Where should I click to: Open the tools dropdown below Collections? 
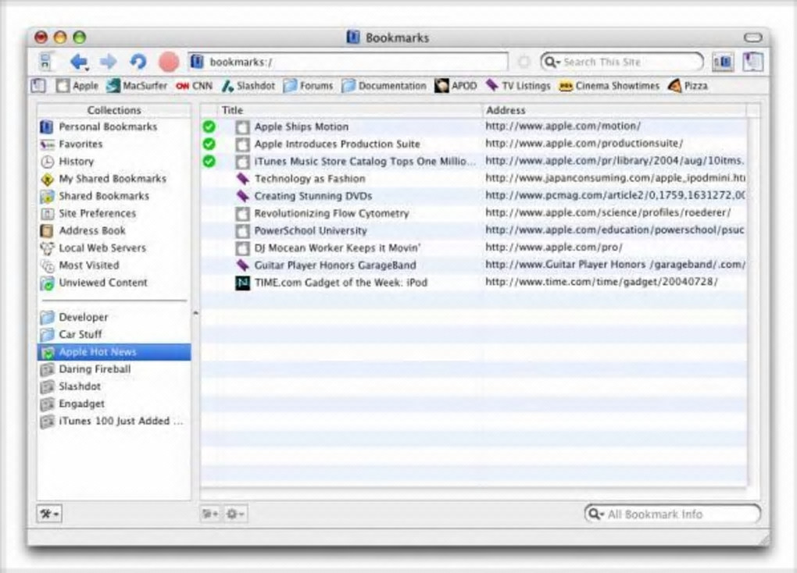click(49, 514)
